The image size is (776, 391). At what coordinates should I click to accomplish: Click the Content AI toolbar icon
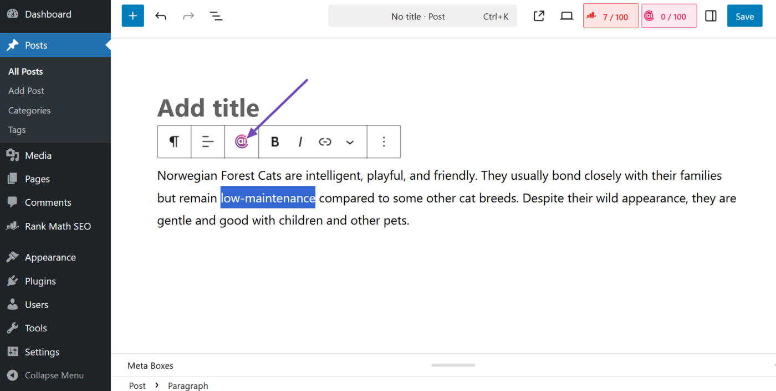point(242,142)
